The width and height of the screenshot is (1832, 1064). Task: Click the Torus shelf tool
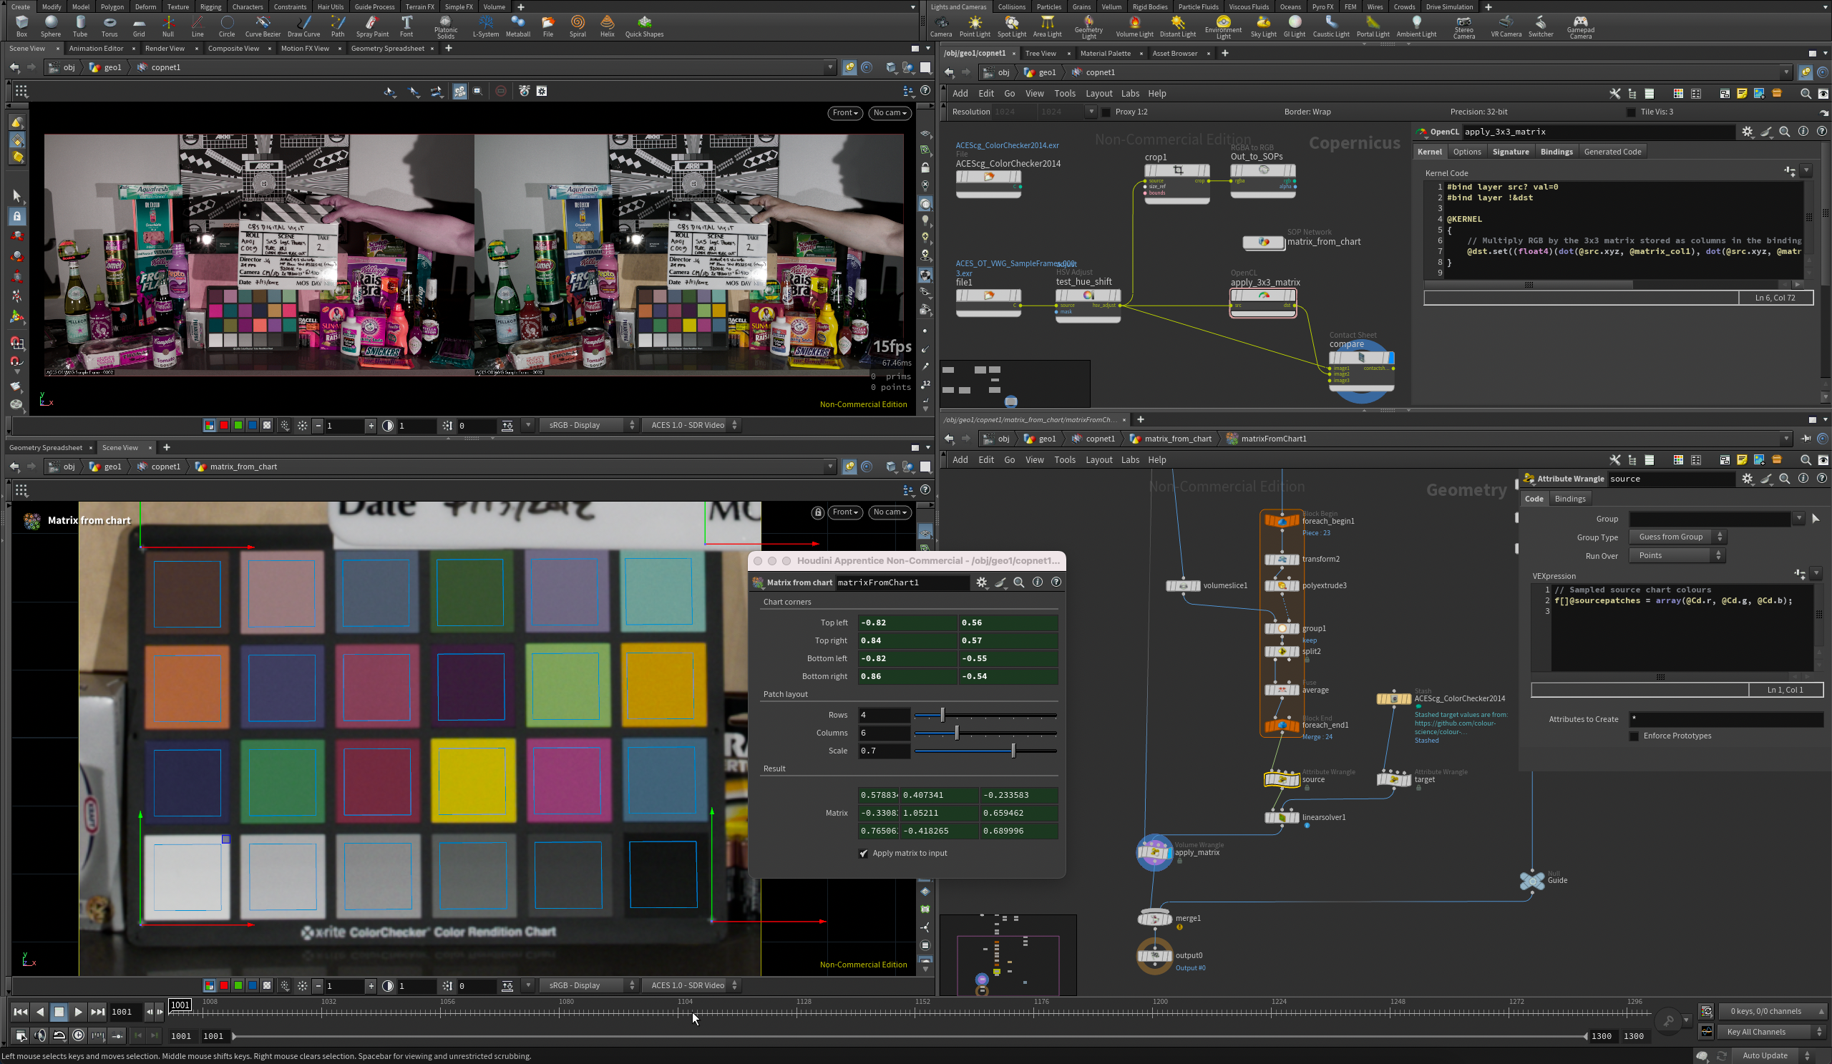[x=109, y=26]
